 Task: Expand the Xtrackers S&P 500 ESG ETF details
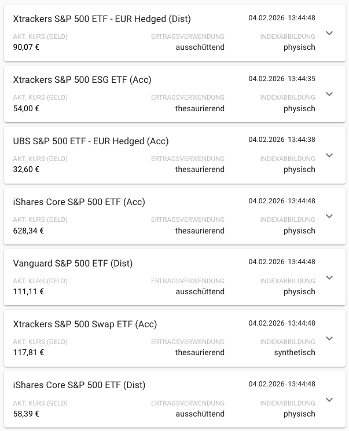(329, 94)
